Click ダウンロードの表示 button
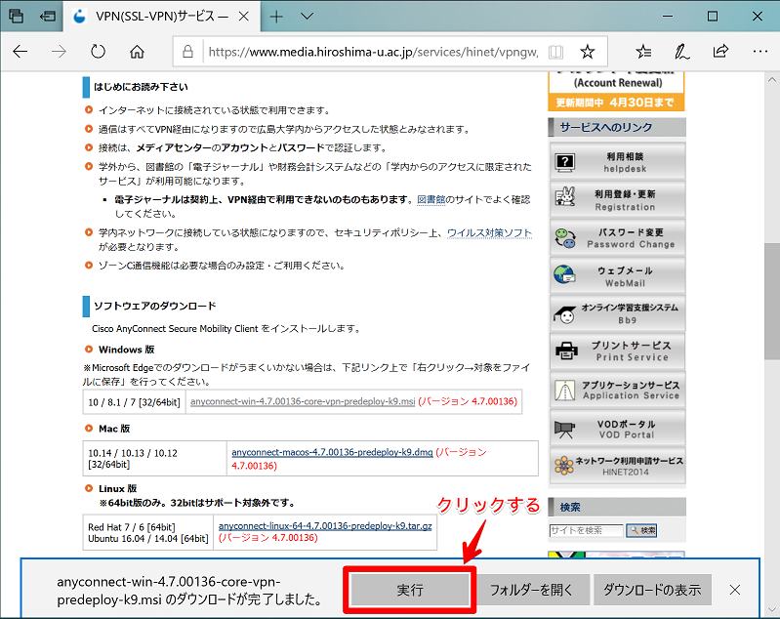780x619 pixels. pyautogui.click(x=652, y=590)
